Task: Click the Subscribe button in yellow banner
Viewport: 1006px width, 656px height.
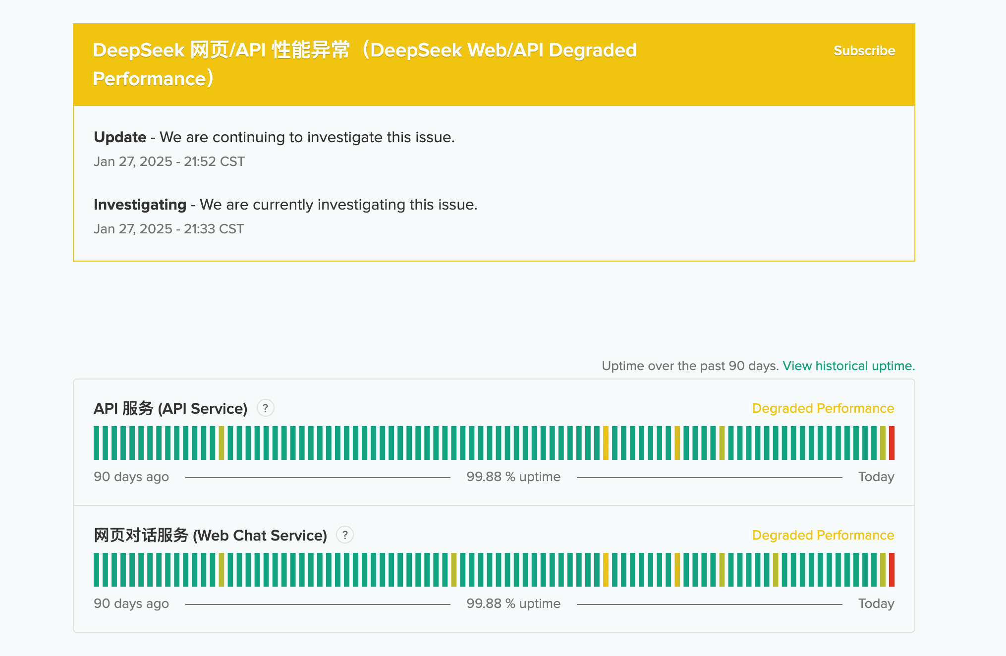Action: (x=864, y=51)
